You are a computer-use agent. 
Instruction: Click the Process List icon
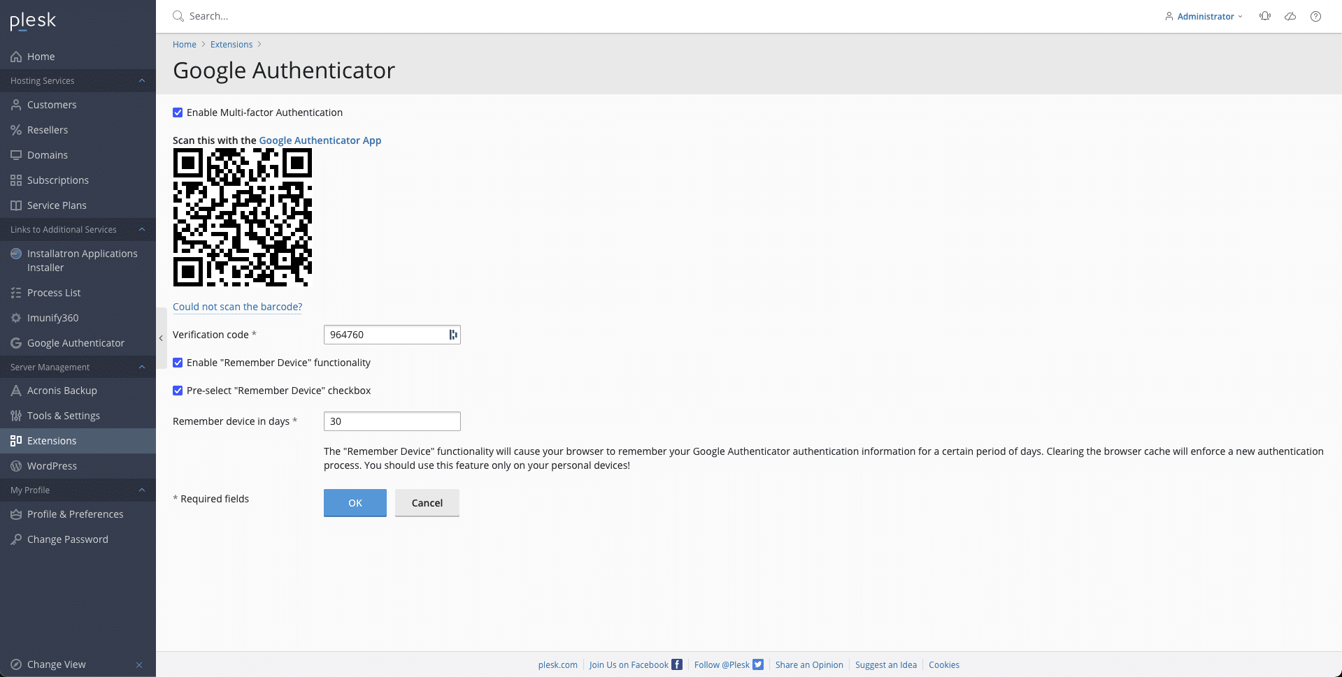click(x=16, y=293)
